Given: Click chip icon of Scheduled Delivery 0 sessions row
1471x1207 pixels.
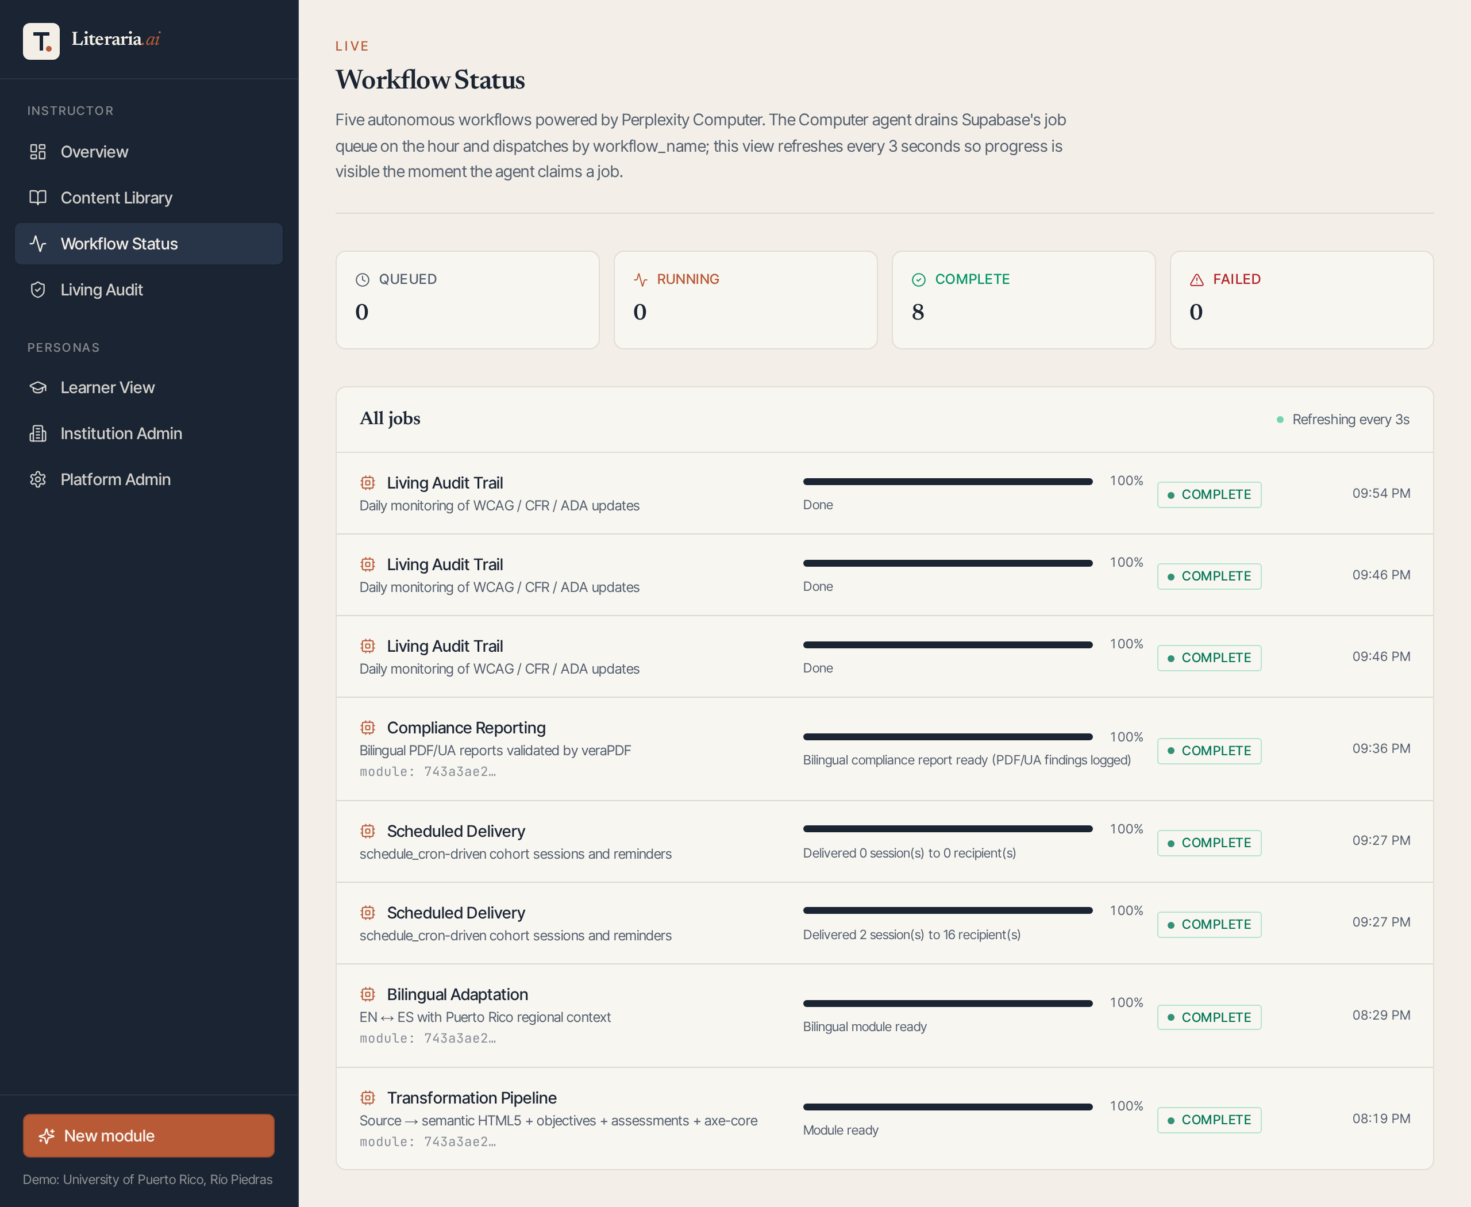Looking at the screenshot, I should (368, 831).
